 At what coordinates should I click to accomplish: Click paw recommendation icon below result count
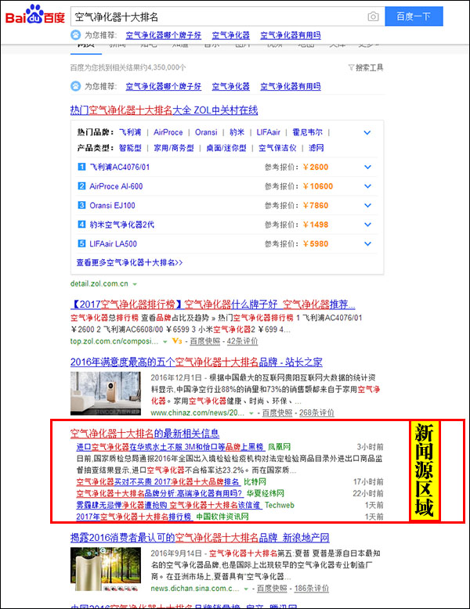pos(75,86)
